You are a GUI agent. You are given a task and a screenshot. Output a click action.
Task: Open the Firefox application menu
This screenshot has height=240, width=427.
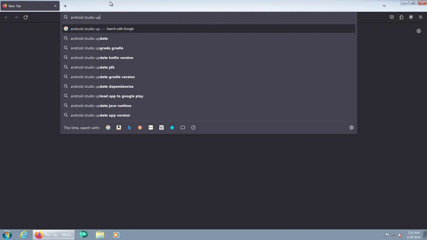[x=421, y=17]
